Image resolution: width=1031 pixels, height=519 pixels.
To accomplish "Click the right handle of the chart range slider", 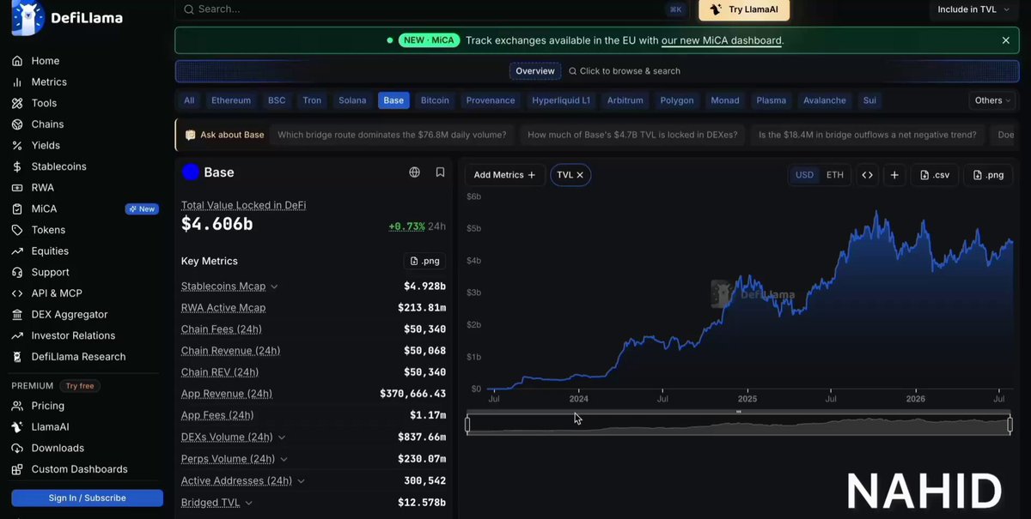I will (1010, 425).
